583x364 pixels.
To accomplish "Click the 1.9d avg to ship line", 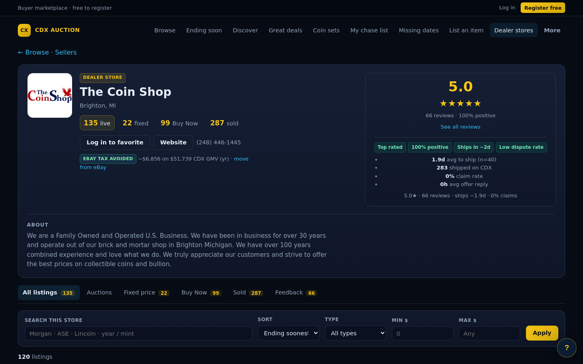I will click(x=464, y=160).
